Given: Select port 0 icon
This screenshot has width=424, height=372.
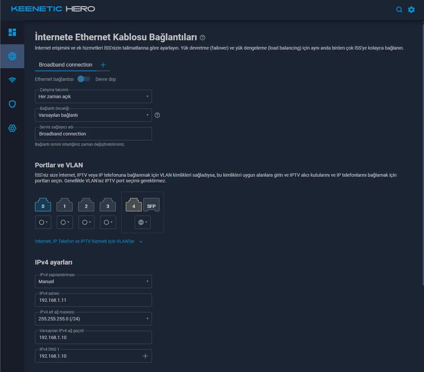Looking at the screenshot, I should [x=43, y=205].
